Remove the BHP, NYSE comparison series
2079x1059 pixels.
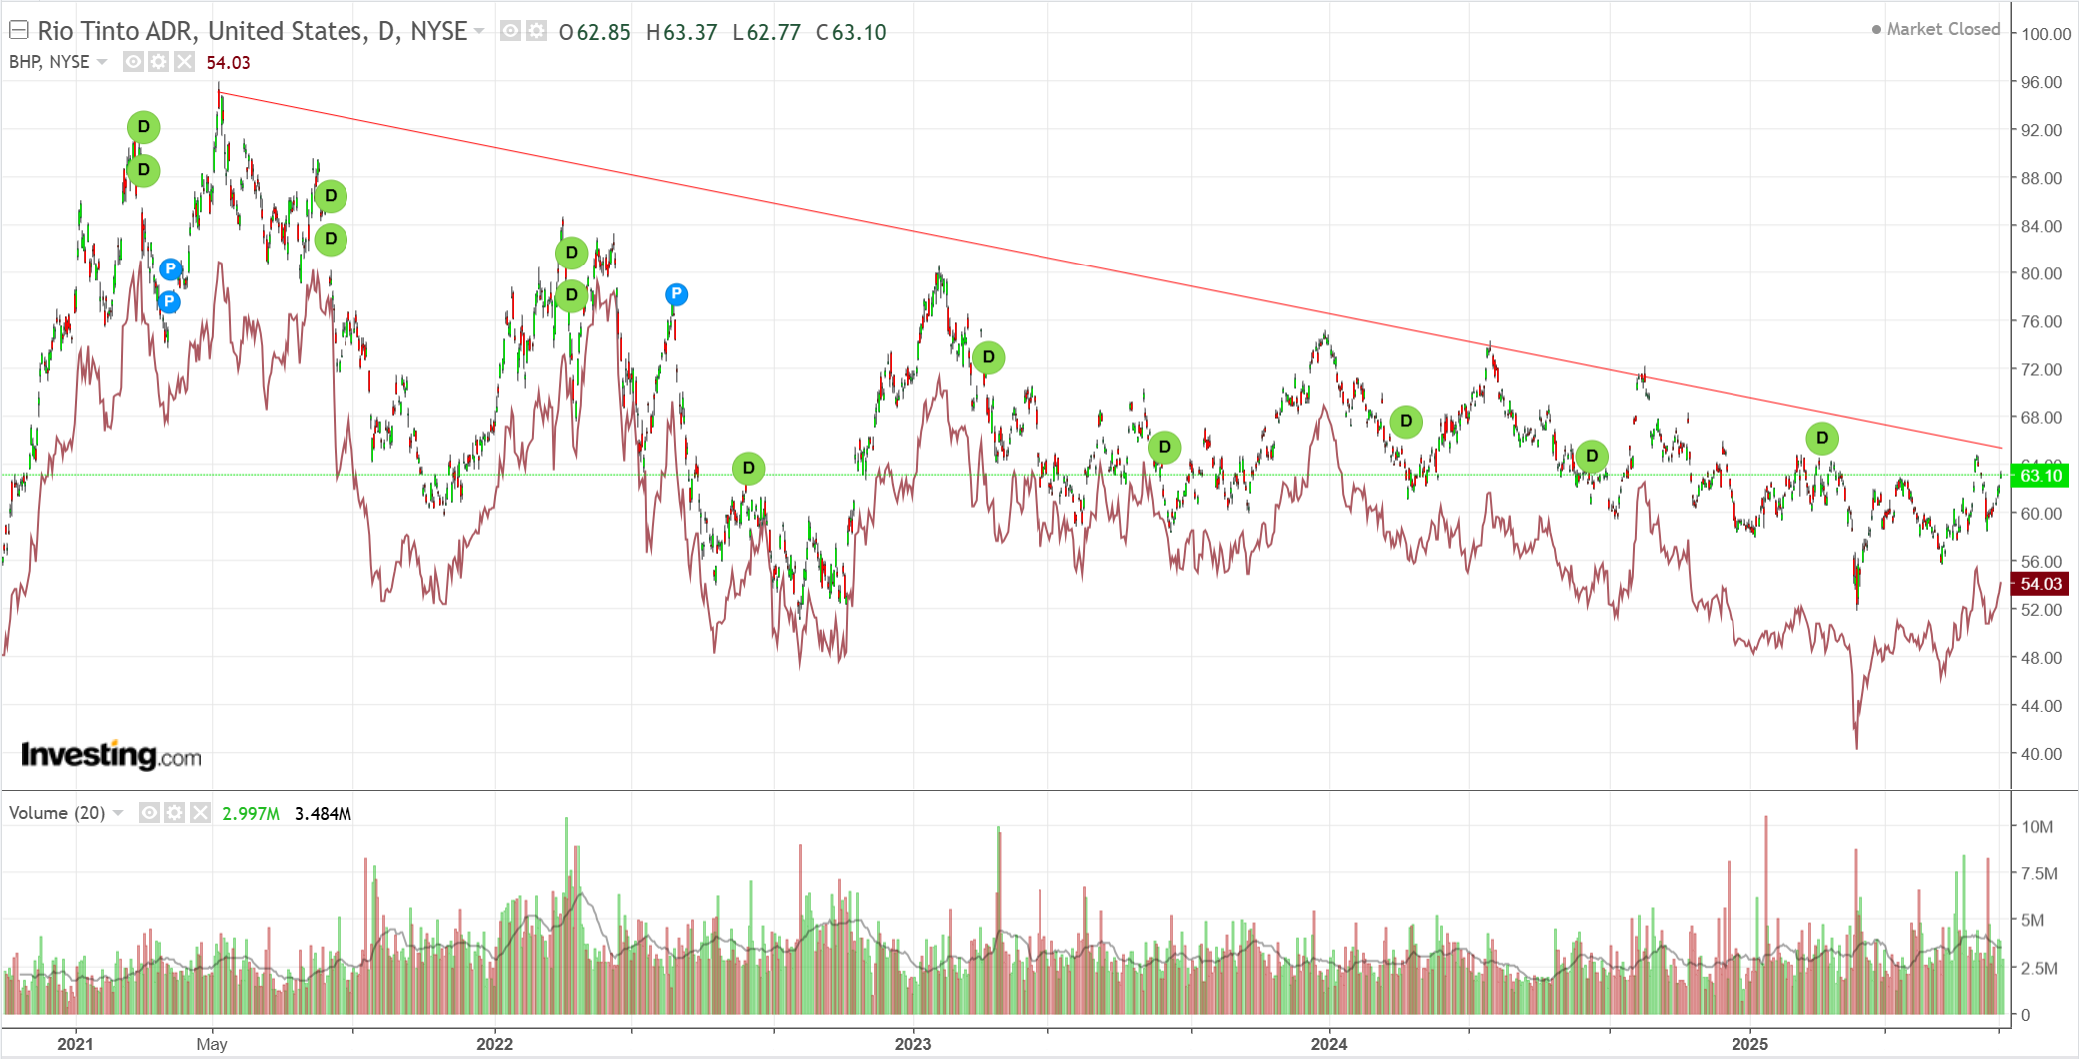click(x=184, y=62)
